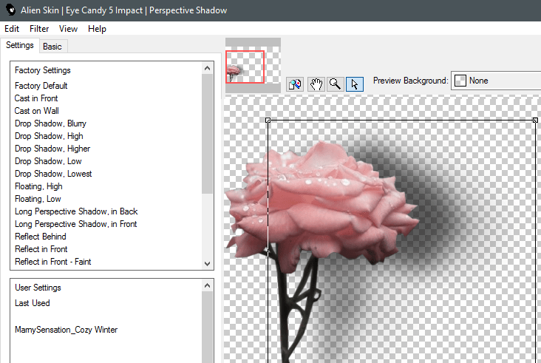Click the top-left shadow bounding box handle
541x363 pixels.
(x=268, y=120)
